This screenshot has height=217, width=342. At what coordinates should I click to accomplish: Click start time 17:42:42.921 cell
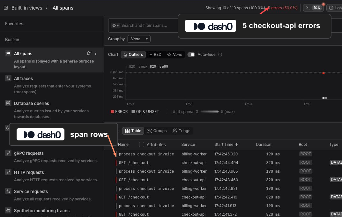(226, 188)
